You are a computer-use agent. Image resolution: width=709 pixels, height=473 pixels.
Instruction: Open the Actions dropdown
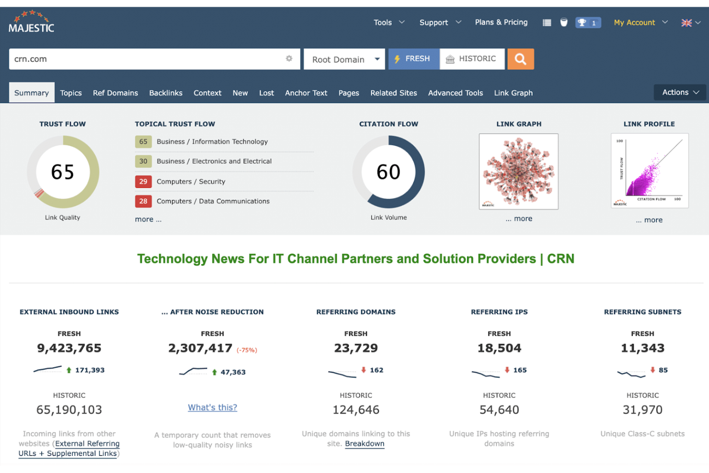coord(680,92)
